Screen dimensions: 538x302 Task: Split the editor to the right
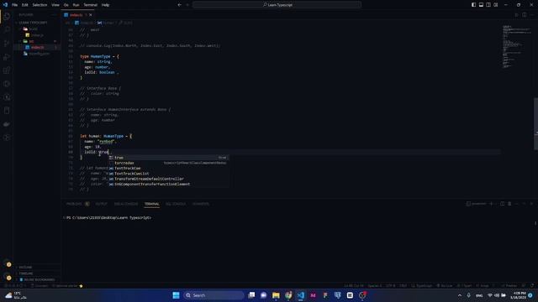(x=525, y=15)
